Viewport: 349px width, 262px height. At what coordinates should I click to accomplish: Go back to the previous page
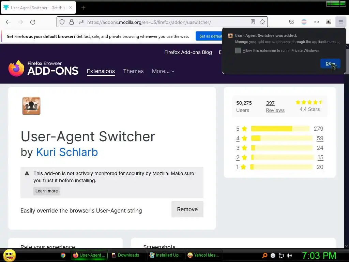[8, 22]
